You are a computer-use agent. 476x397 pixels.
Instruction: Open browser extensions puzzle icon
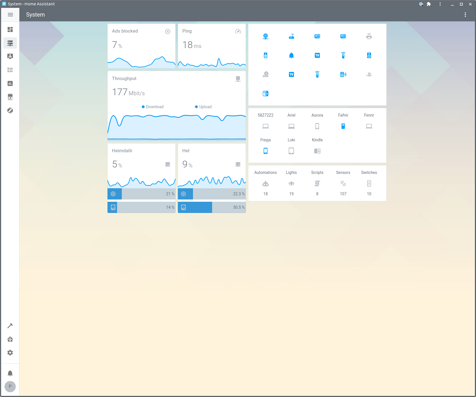click(x=429, y=4)
